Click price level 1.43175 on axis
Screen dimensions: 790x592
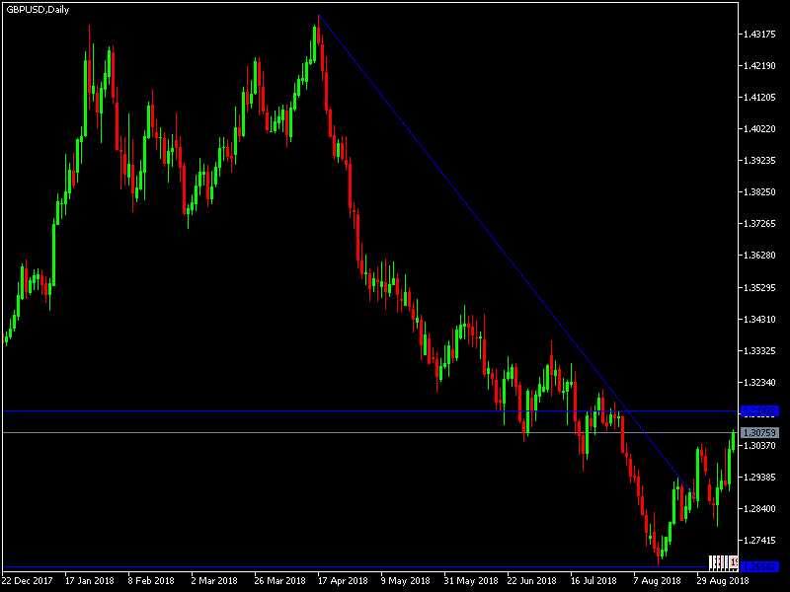point(759,34)
